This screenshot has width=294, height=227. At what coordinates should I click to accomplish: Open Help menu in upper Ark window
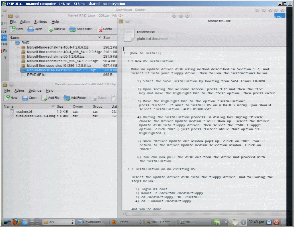pos(55,22)
